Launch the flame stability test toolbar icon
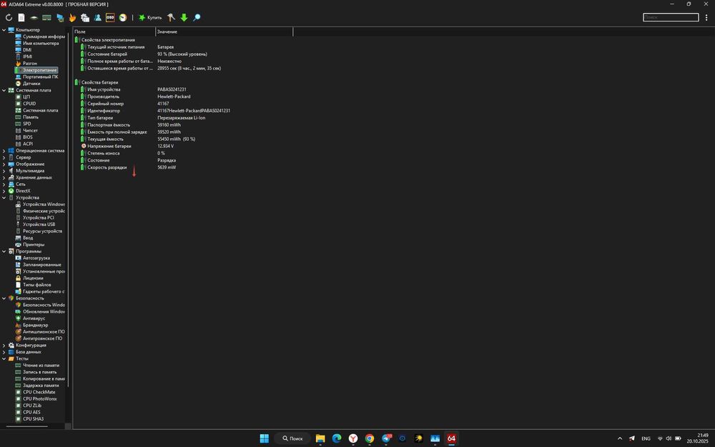The height and width of the screenshot is (447, 715). pos(72,17)
